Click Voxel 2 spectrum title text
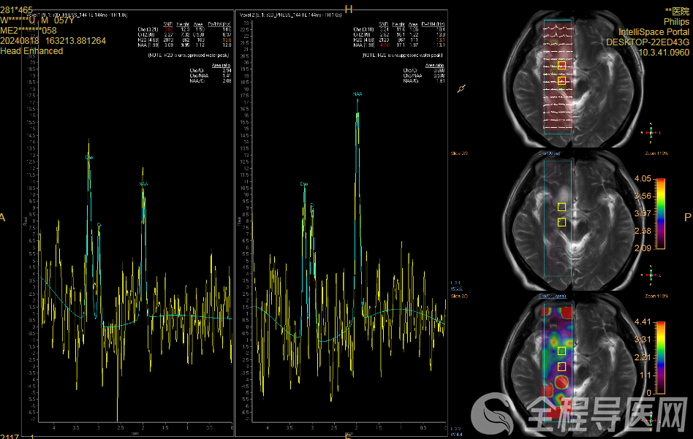Image resolution: width=693 pixels, height=439 pixels. [290, 15]
